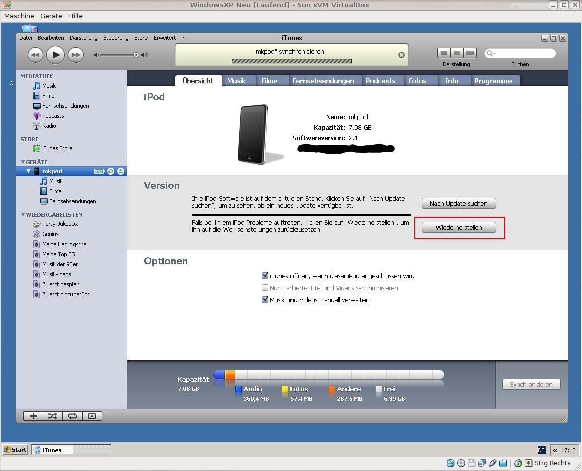Start playback with the Play button
Viewport: 582px width, 471px height.
tap(56, 55)
